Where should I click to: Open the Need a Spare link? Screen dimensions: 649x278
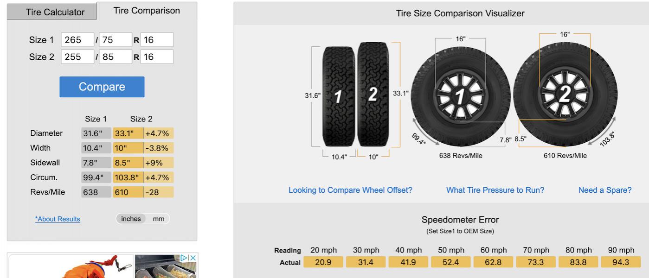(x=605, y=190)
